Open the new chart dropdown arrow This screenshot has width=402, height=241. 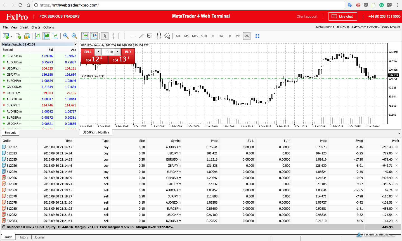click(11, 36)
